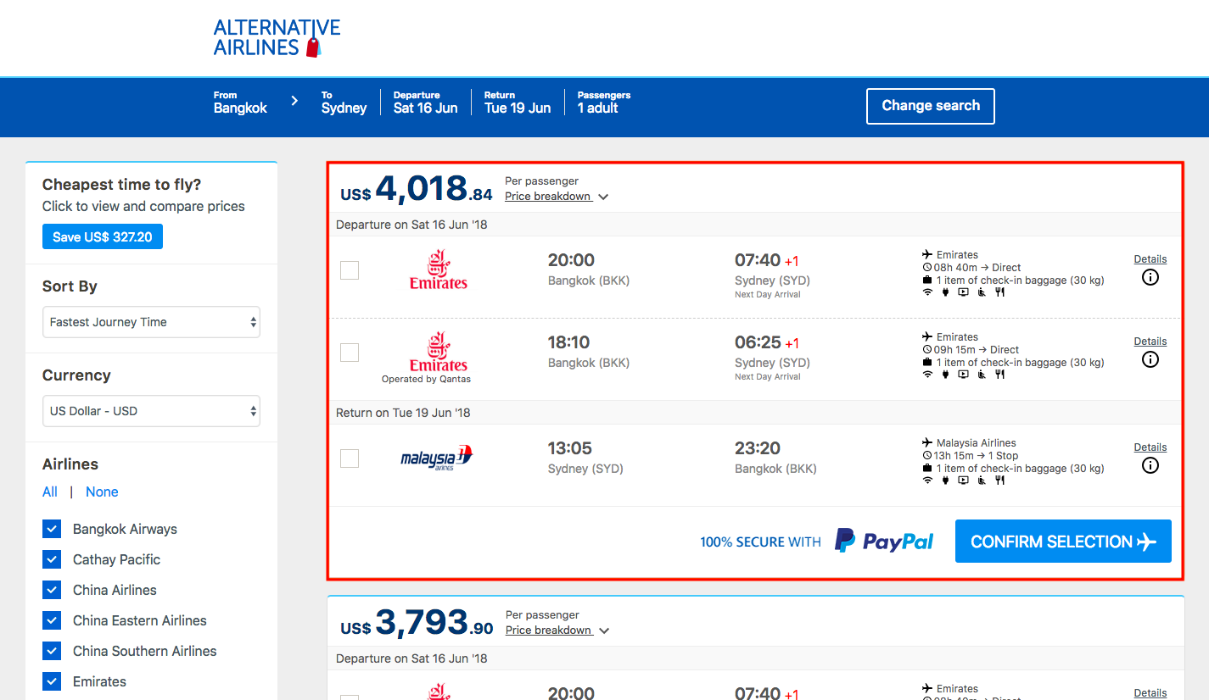This screenshot has width=1209, height=700.
Task: Click the Malaysia Airlines logo
Action: coord(437,458)
